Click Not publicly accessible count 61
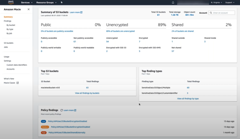This screenshot has width=240, height=139. click(x=75, y=42)
